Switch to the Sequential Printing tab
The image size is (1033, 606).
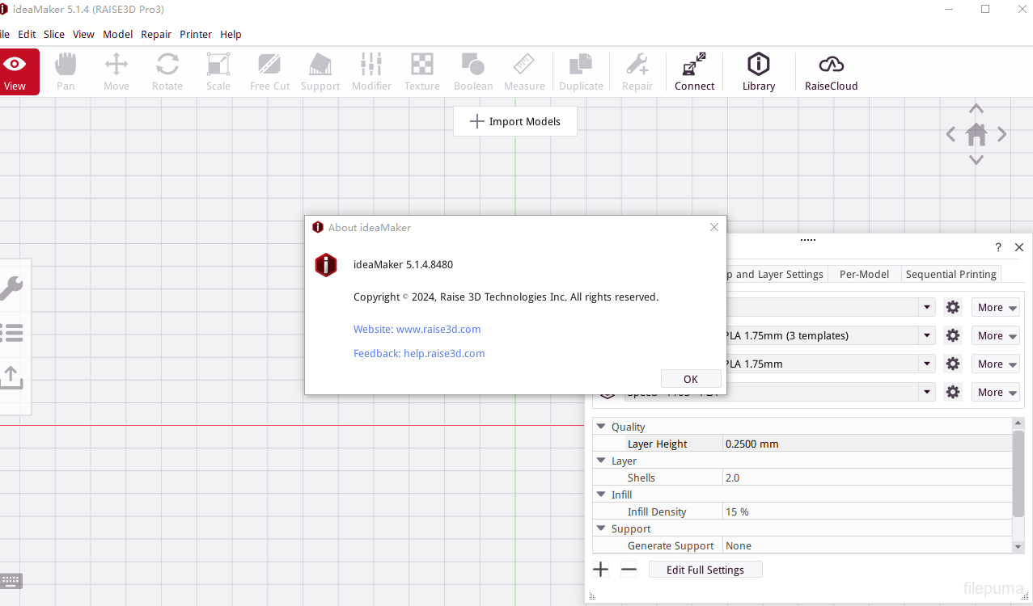coord(950,274)
